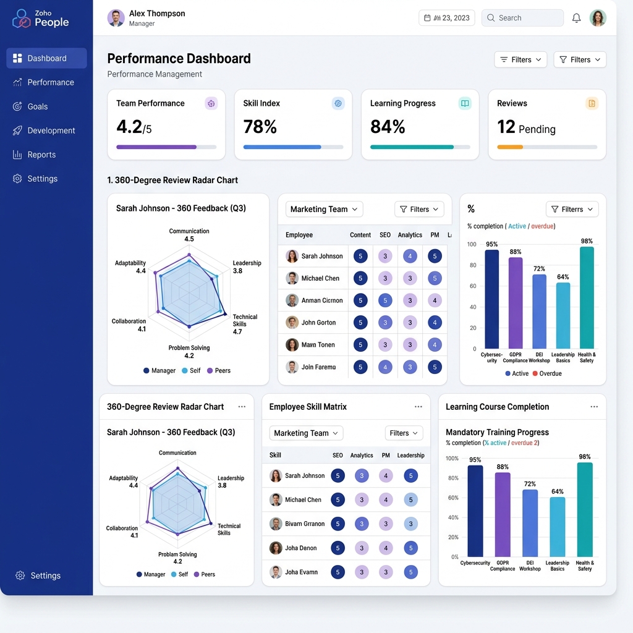Toggle Manager legend in lower radar chart
Viewport: 633px width, 633px height.
pyautogui.click(x=151, y=574)
